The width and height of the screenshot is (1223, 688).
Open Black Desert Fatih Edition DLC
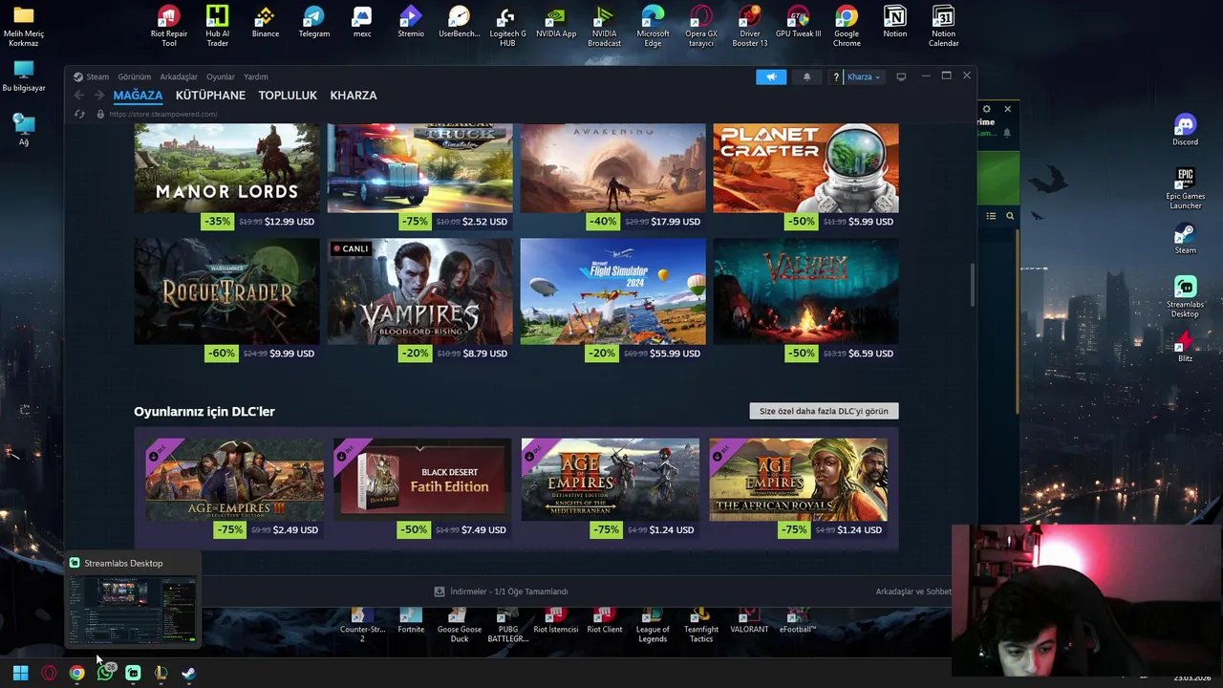tap(422, 480)
